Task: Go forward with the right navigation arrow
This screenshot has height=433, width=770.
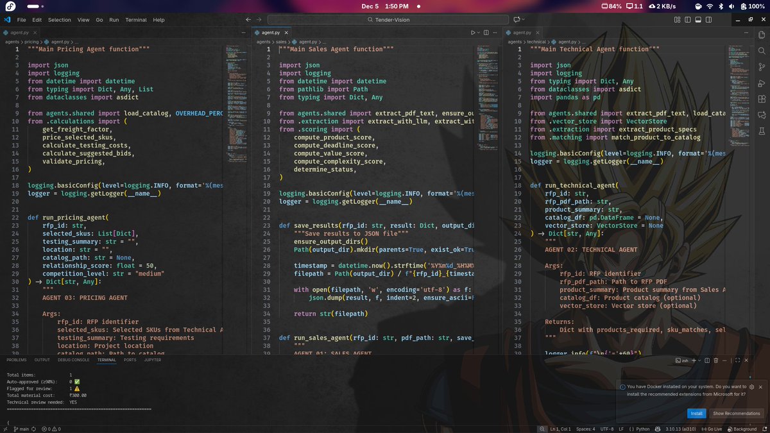Action: 259,20
